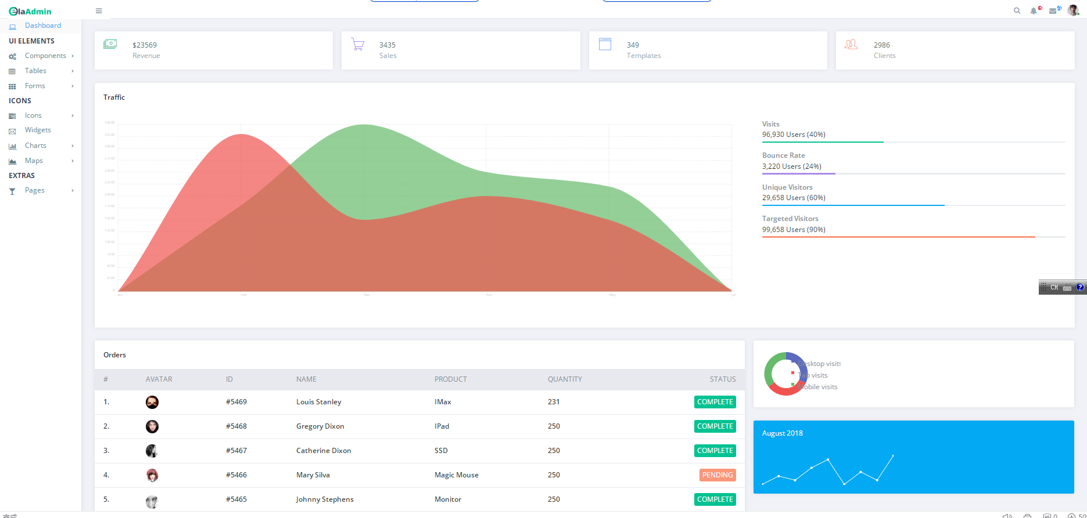Click the Templates window icon
The width and height of the screenshot is (1087, 518).
pos(605,45)
